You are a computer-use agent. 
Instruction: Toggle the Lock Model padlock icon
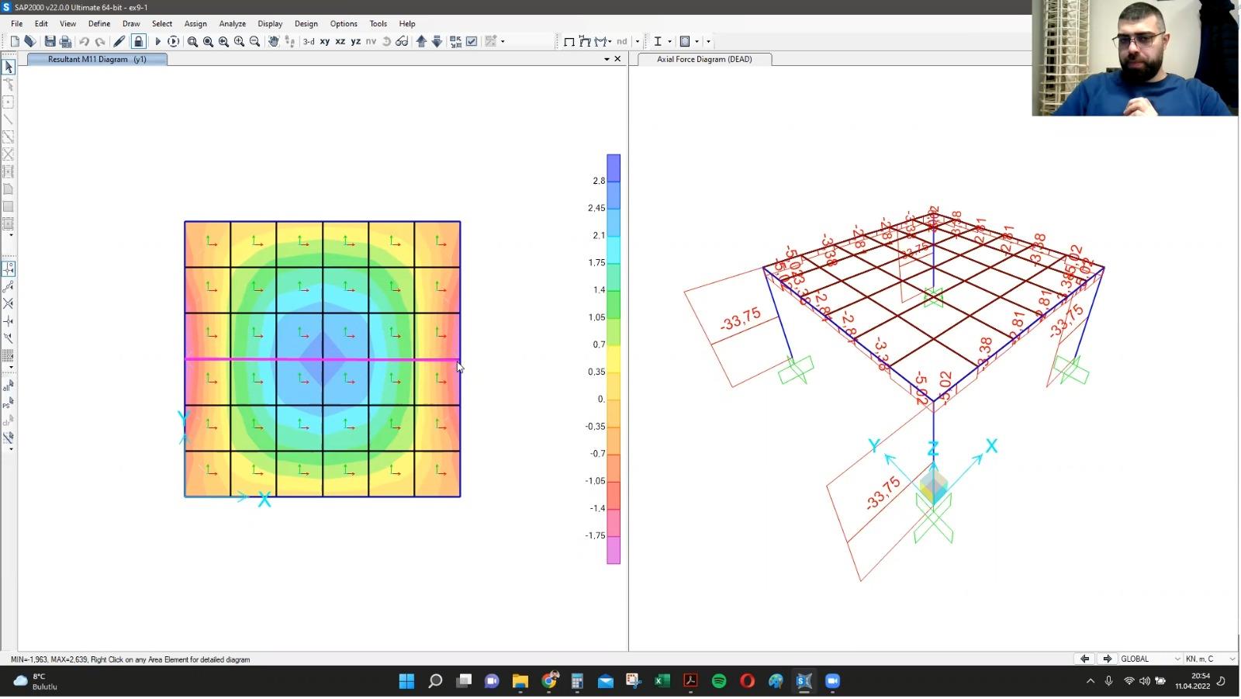click(x=138, y=42)
